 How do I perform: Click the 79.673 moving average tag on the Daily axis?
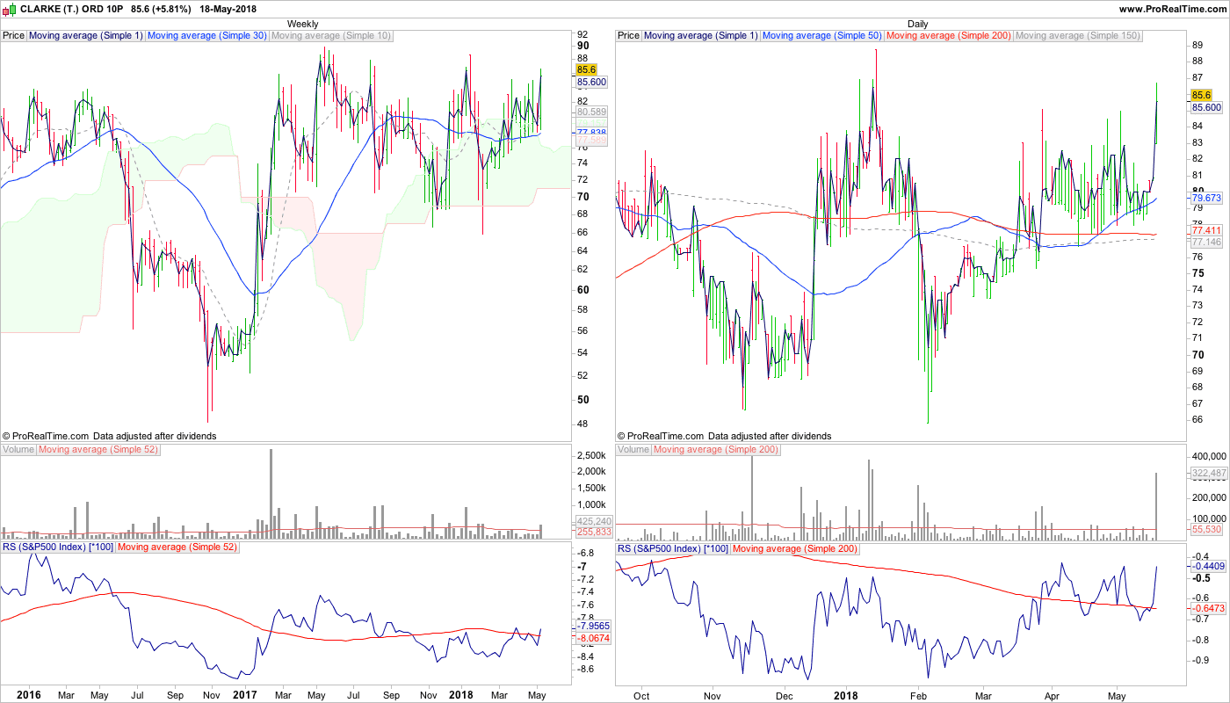(1206, 198)
